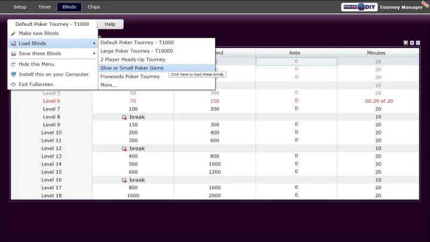
Task: Click small blind 1000 on Level 18
Action: pyautogui.click(x=133, y=196)
